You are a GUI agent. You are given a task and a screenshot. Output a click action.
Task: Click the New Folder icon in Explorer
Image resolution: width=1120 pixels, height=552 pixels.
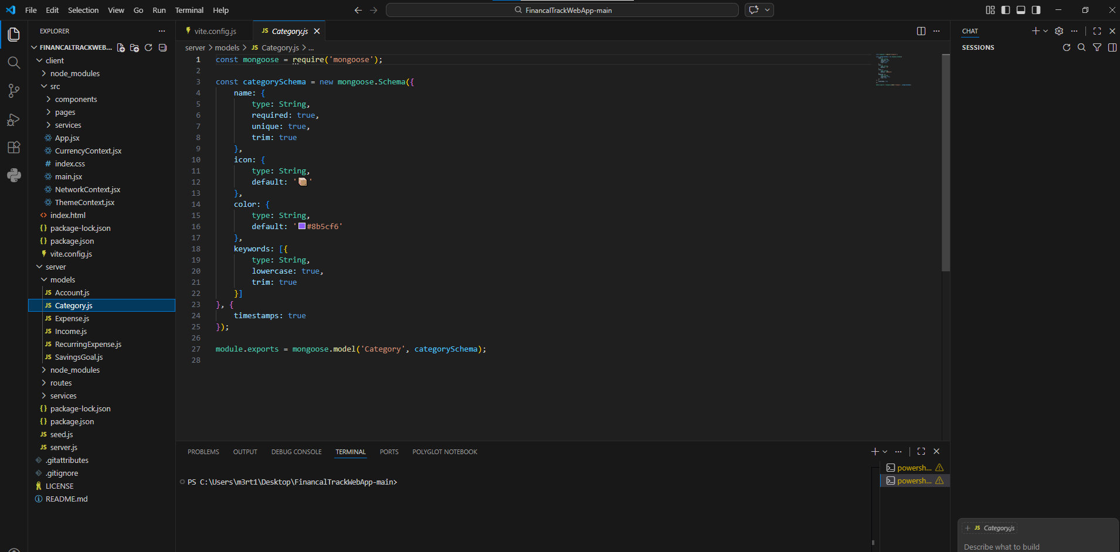click(x=134, y=47)
